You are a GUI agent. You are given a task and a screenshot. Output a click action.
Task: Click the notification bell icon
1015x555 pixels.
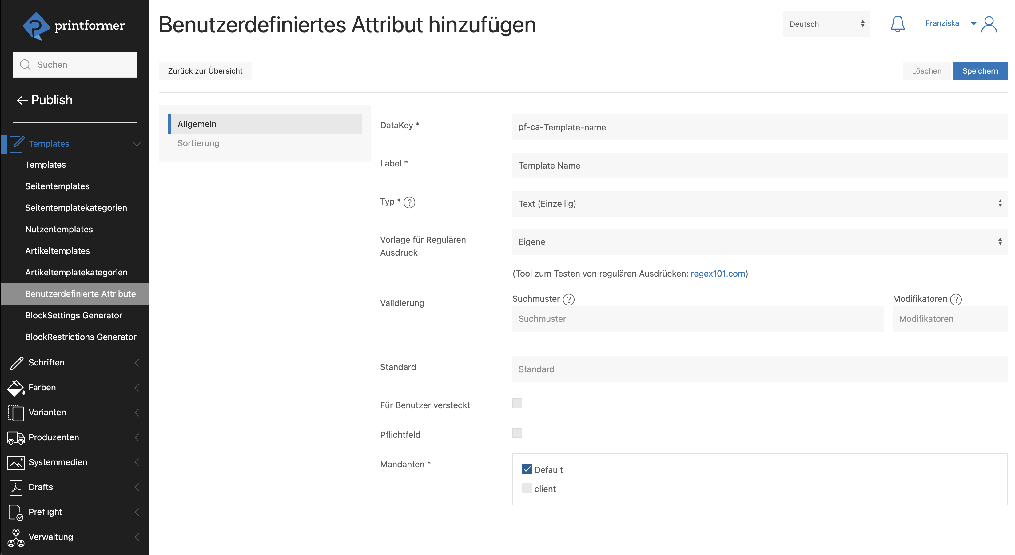[897, 24]
